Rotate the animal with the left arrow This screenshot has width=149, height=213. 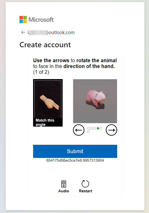(x=79, y=130)
